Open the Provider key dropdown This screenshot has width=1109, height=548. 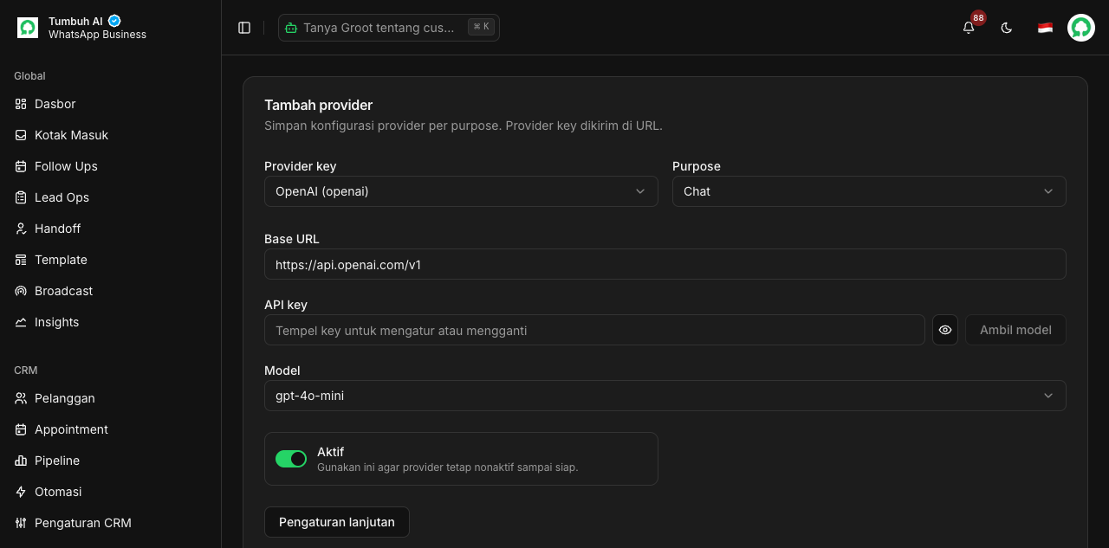click(461, 191)
